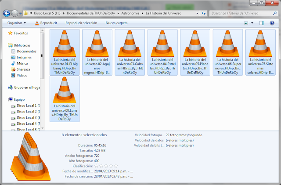Click the Fecha de creación value
The width and height of the screenshot is (281, 185).
[x=113, y=176]
